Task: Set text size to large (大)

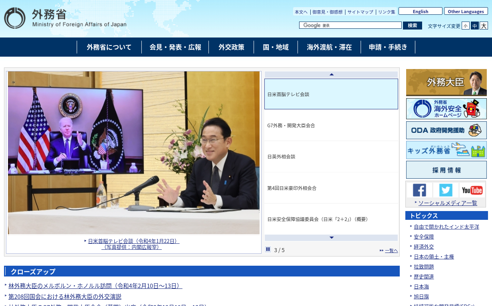Action: tap(484, 26)
